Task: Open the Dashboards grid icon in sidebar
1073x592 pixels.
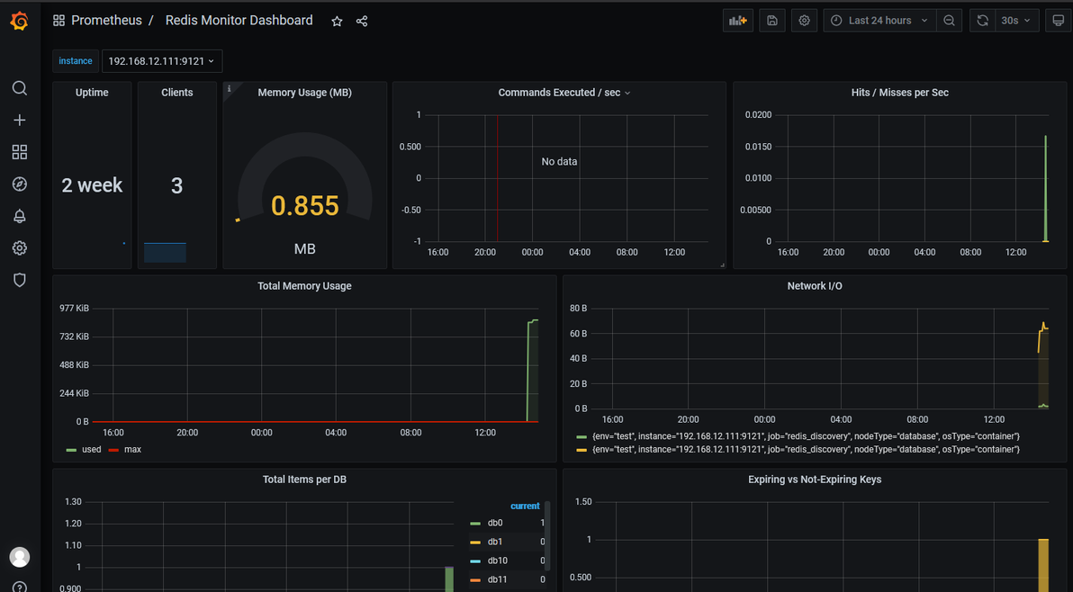Action: click(x=19, y=152)
